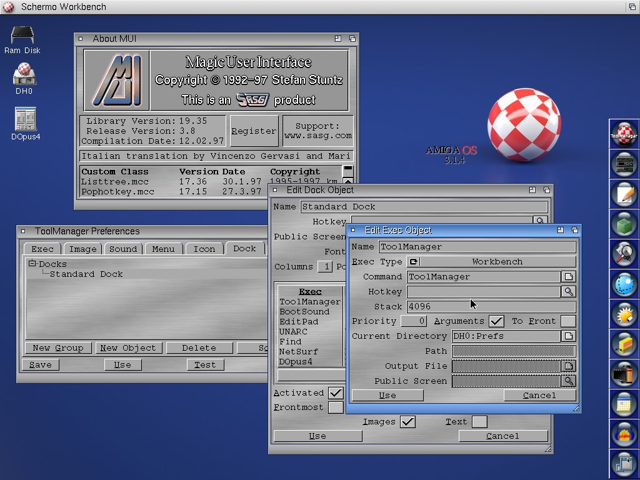
Task: Launch NetSurf blue globe dock icon
Action: (x=624, y=284)
